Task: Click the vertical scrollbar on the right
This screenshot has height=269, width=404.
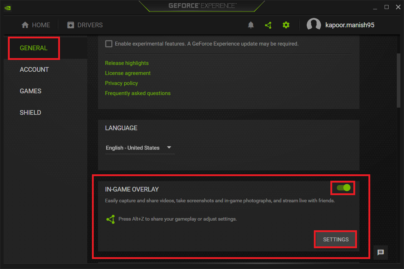Action: 398,81
